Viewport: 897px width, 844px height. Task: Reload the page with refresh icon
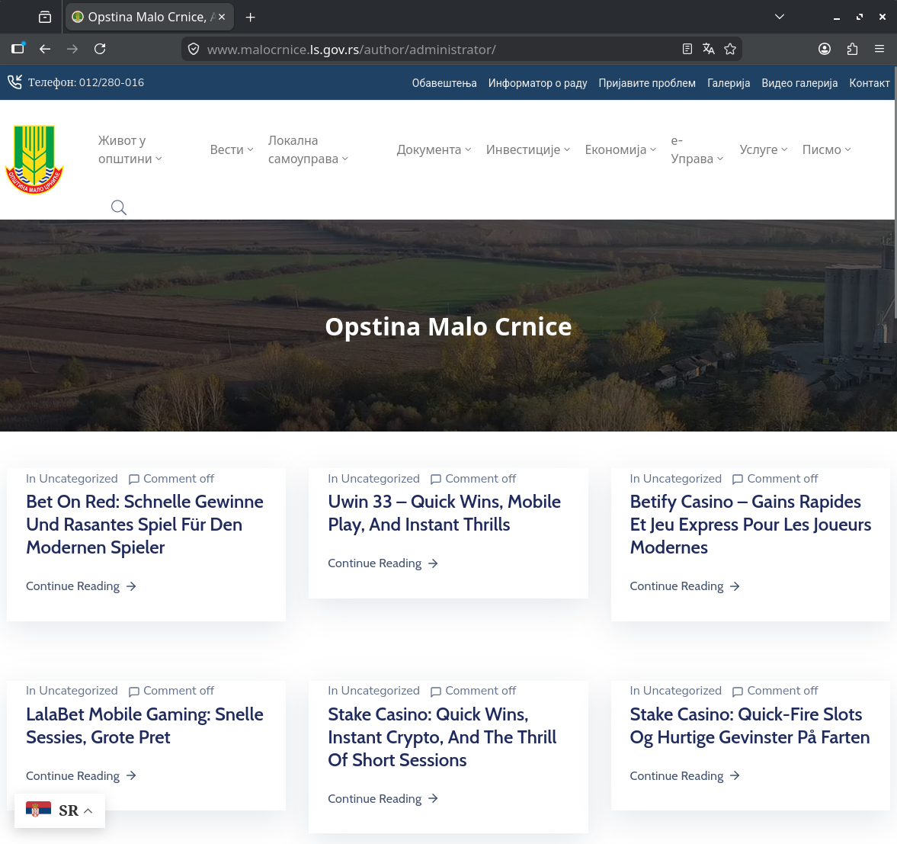point(100,50)
